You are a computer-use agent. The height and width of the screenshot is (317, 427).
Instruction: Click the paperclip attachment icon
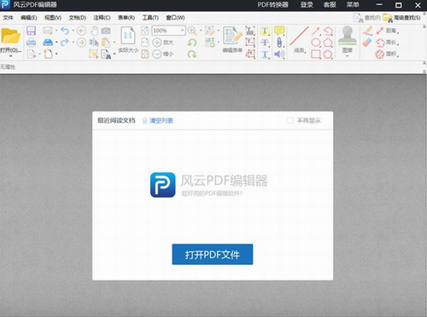(279, 43)
